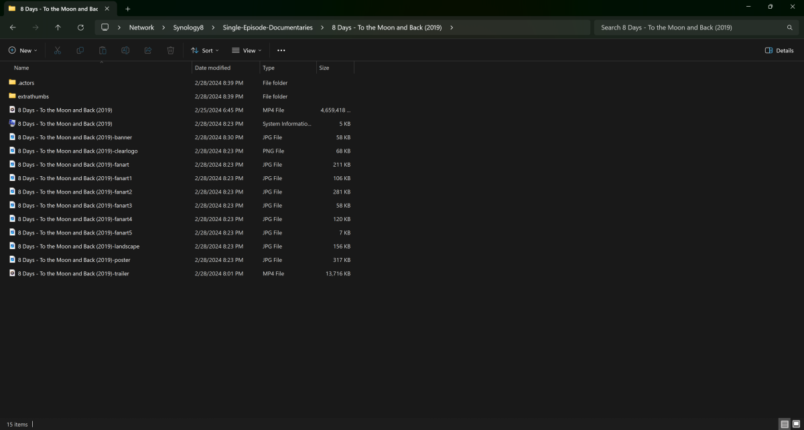This screenshot has height=430, width=804.
Task: Click the Share icon in toolbar
Action: click(148, 50)
